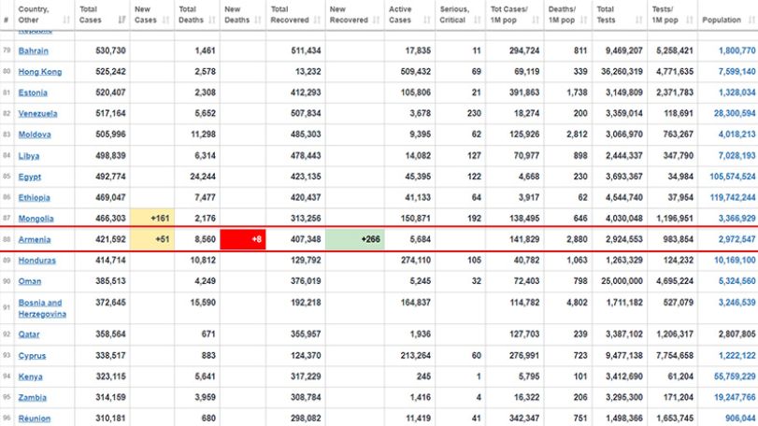Open the Moldova country link
758x426 pixels.
35,135
